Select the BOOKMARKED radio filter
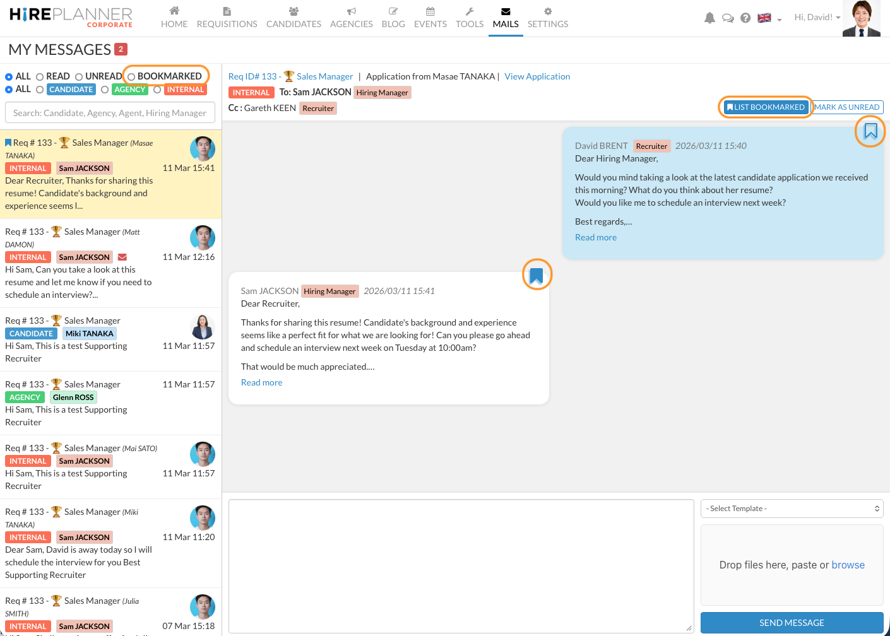Viewport: 890px width, 636px height. 132,77
